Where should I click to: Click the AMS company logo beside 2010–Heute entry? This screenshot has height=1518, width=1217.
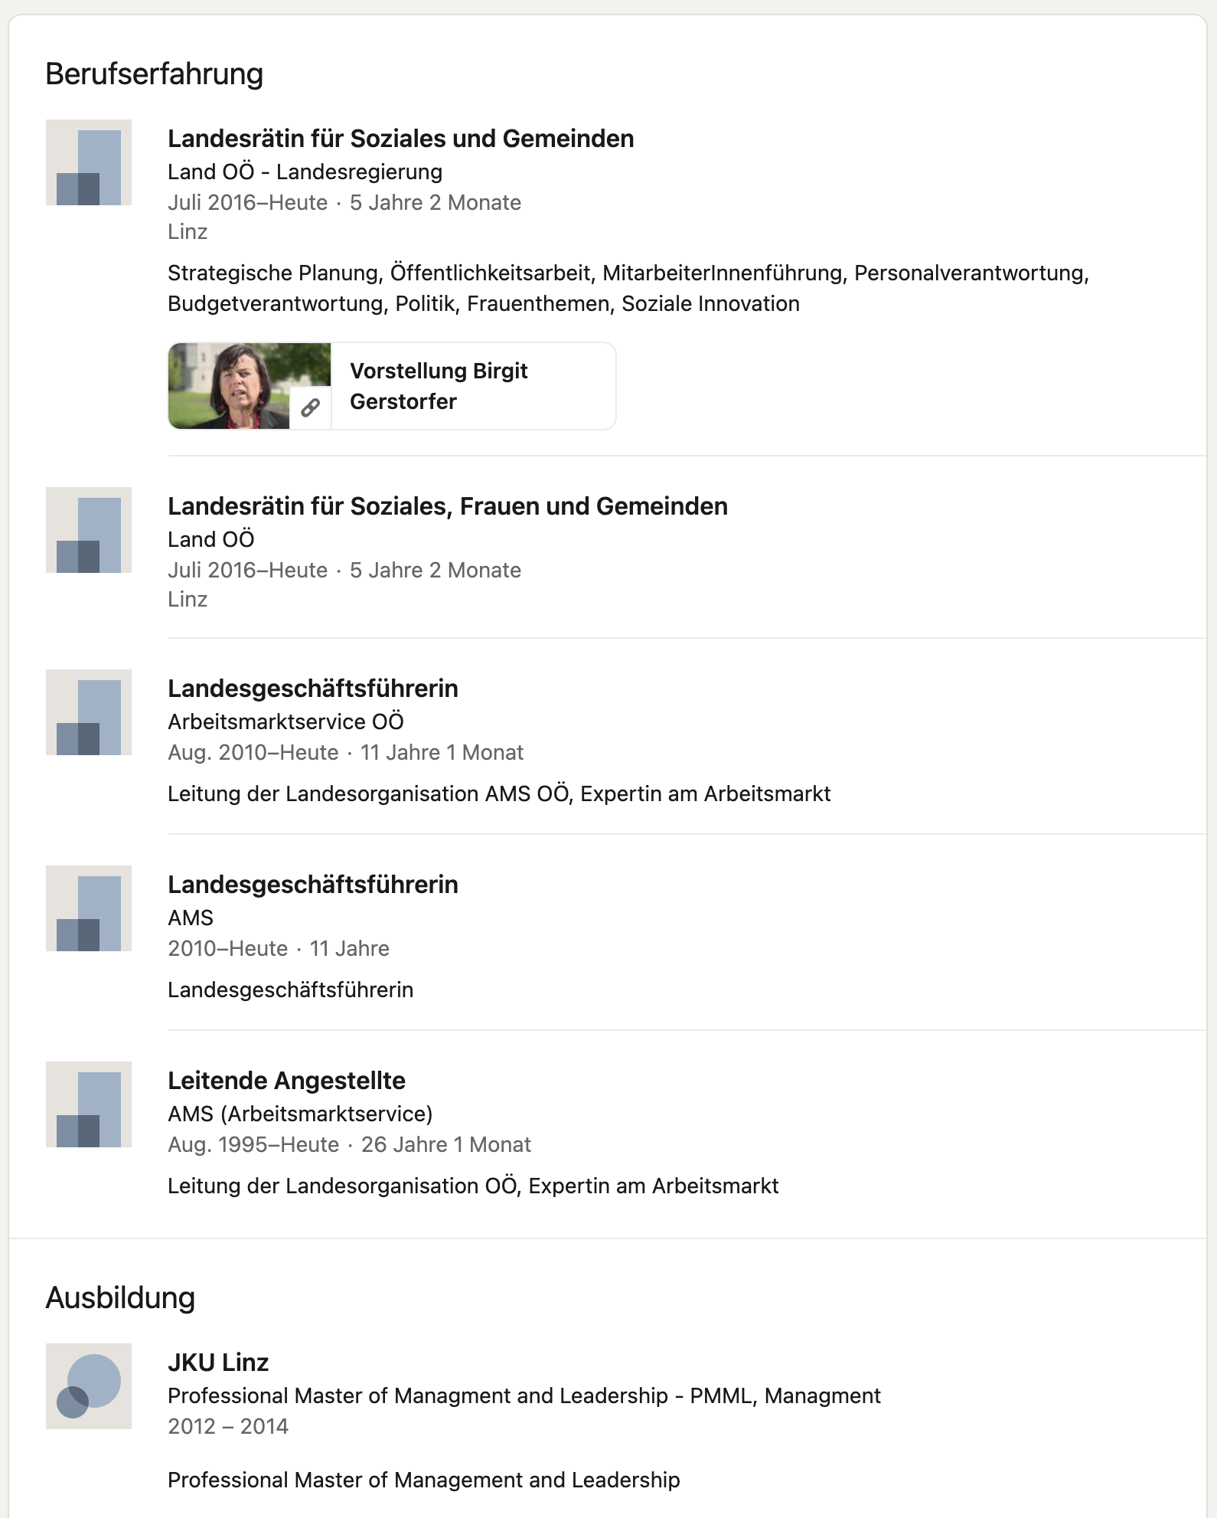tap(89, 908)
